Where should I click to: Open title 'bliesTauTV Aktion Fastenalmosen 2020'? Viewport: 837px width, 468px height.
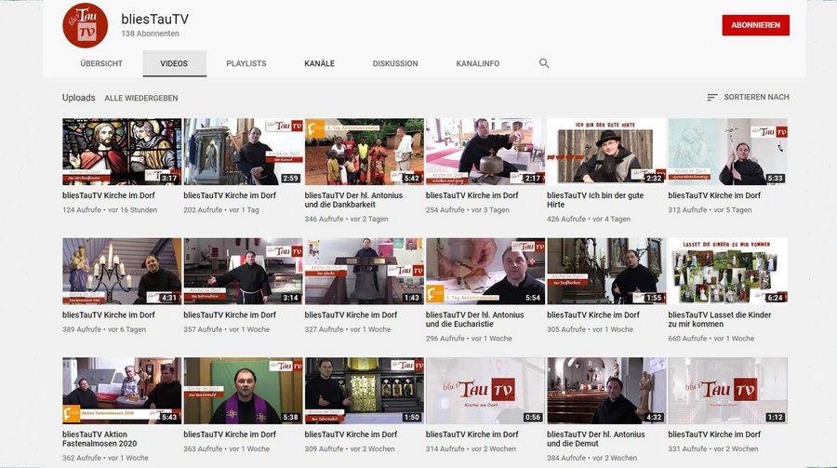[x=100, y=439]
